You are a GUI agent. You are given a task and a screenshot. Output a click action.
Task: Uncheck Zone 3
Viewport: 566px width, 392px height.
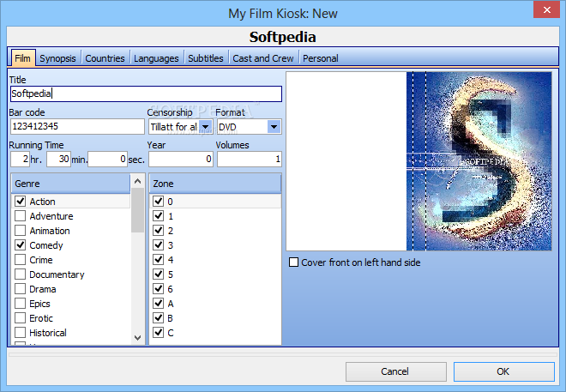pyautogui.click(x=159, y=245)
